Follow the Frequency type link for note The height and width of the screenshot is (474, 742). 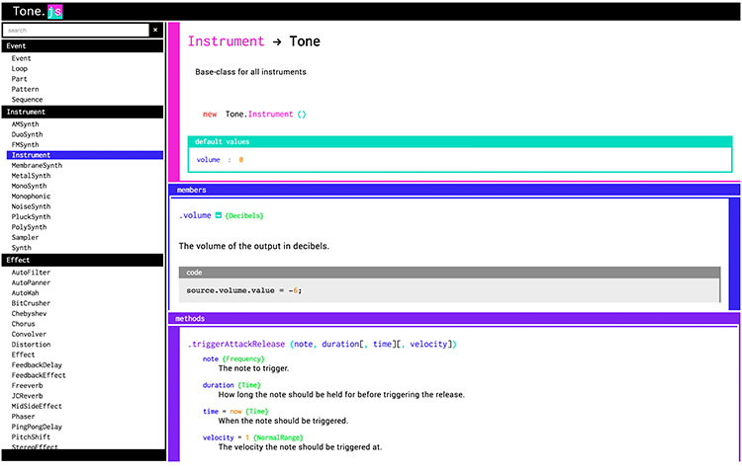click(243, 358)
